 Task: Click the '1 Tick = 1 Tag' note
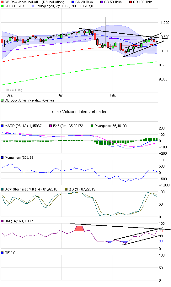[x=13, y=90]
